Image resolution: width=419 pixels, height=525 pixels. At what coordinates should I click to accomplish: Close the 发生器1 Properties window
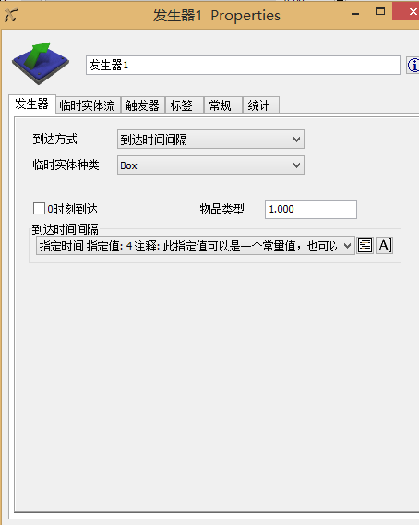410,12
